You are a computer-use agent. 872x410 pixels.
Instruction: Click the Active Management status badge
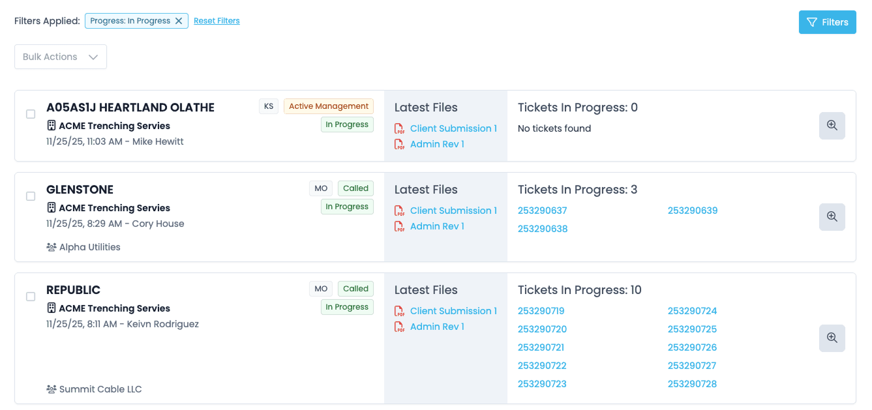[329, 106]
